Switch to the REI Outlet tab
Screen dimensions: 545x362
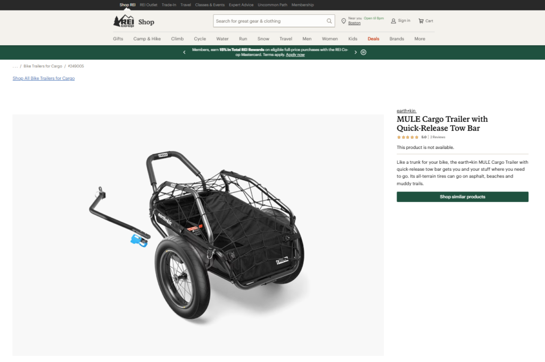click(x=148, y=5)
